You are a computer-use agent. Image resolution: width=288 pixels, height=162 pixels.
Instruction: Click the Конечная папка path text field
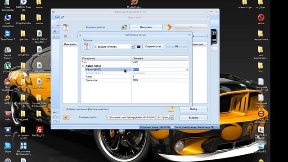(x=138, y=117)
